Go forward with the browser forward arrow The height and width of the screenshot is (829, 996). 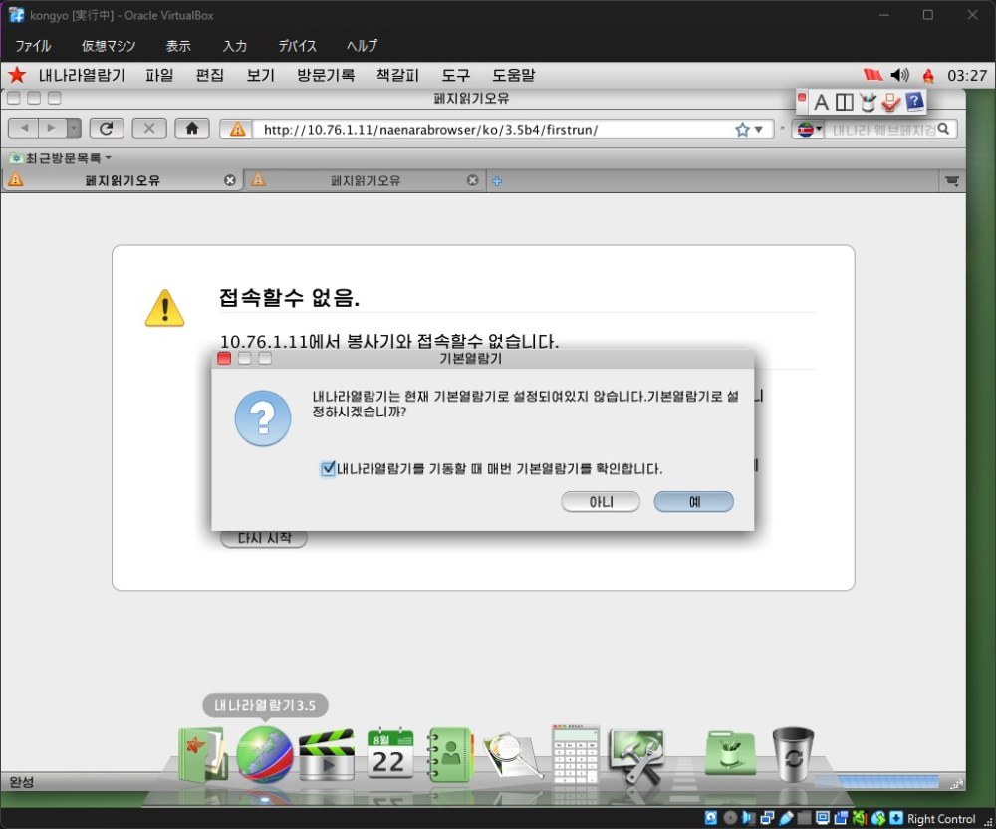tap(52, 129)
